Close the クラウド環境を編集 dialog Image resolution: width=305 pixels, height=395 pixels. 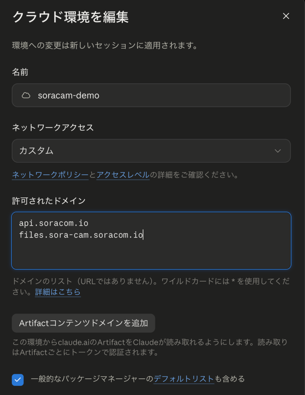(x=286, y=16)
